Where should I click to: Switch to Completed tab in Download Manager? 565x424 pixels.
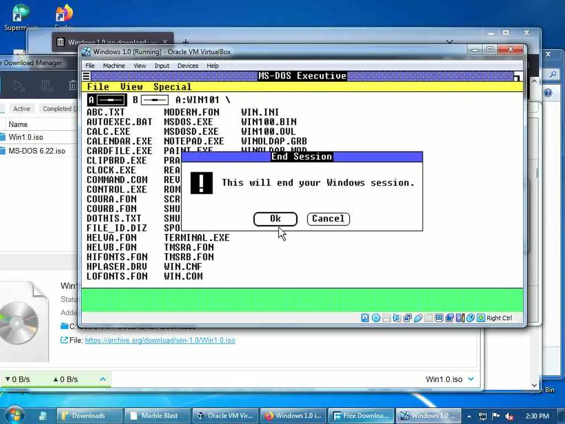point(58,109)
